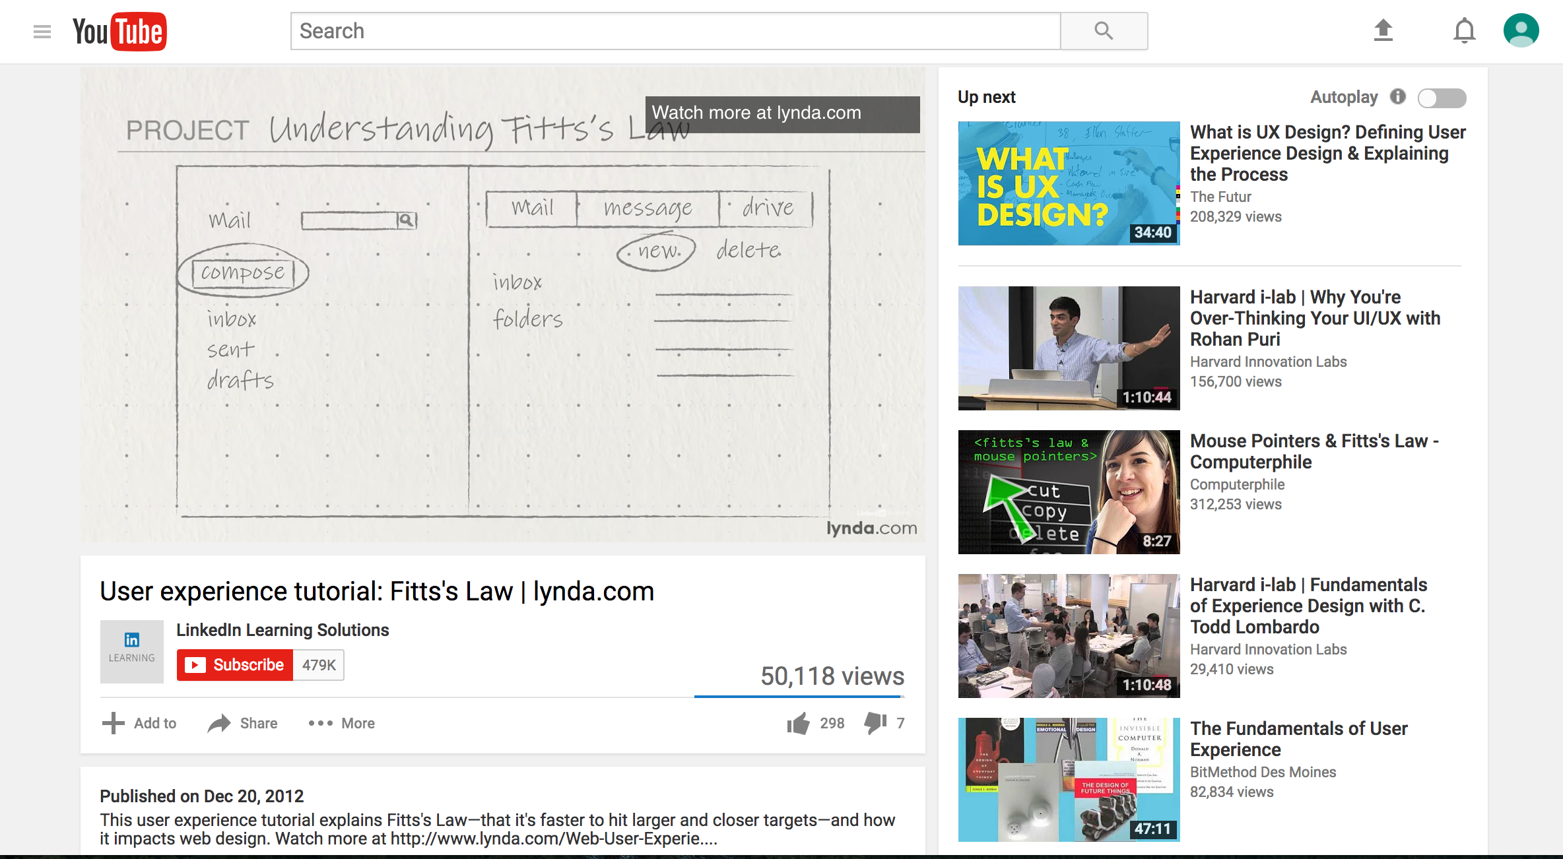The image size is (1563, 859).
Task: Click the magnifier search button
Action: coord(1104,31)
